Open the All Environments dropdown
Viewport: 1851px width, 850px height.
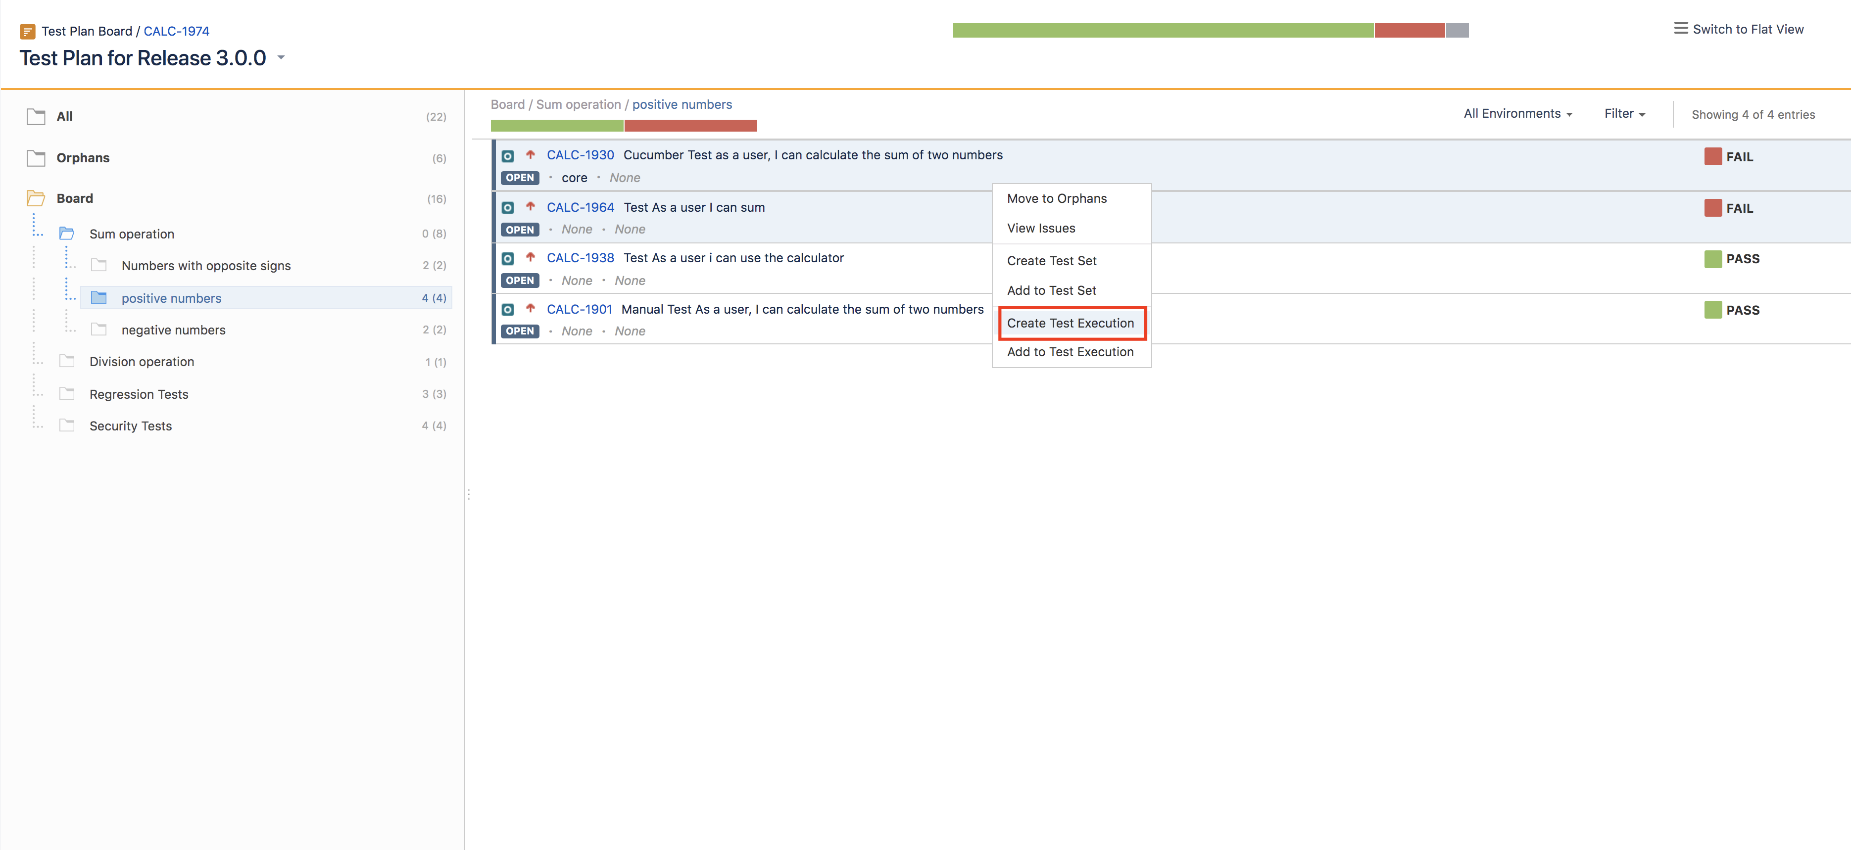(x=1517, y=113)
